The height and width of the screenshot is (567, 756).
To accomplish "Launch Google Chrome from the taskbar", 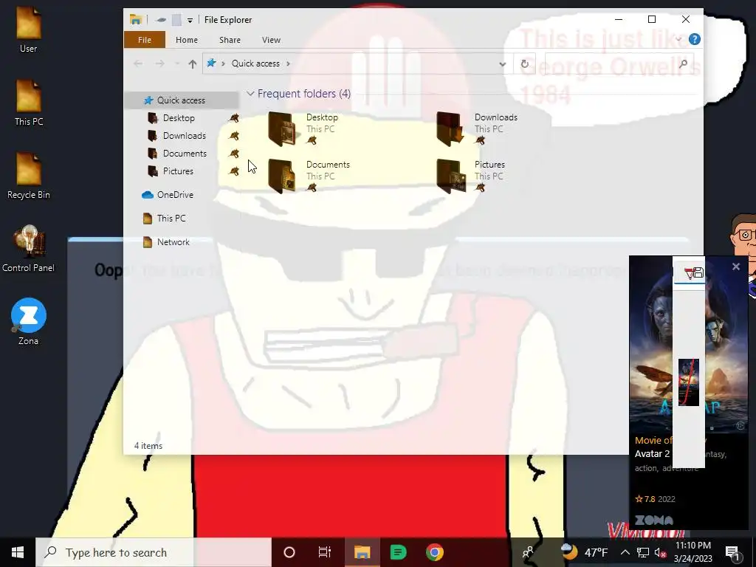I will 434,552.
